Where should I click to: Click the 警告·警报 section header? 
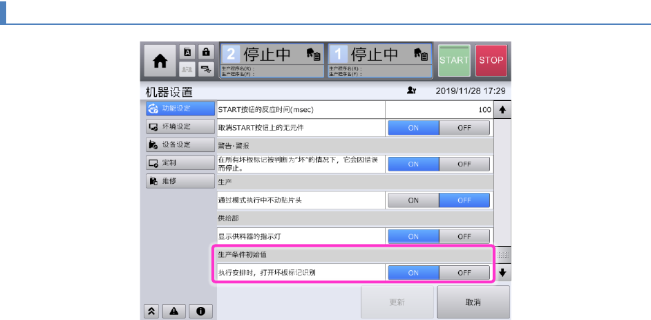point(355,146)
